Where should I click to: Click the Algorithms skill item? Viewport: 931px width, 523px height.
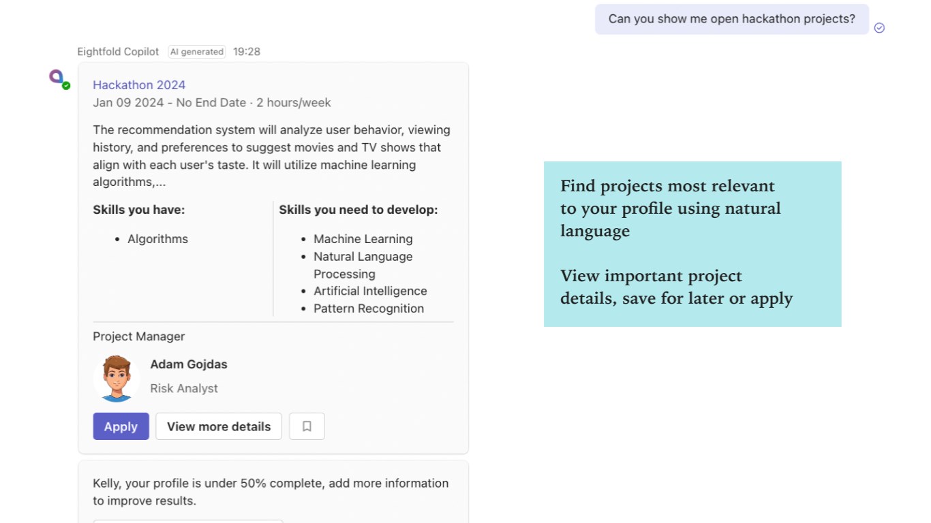[x=157, y=239]
